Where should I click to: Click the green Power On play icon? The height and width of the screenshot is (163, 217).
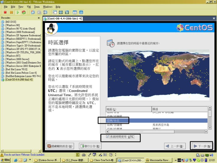(18, 12)
